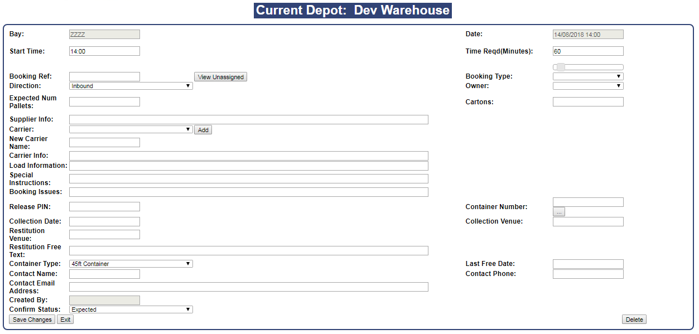The image size is (699, 334).
Task: Open the Owner dropdown
Action: 588,86
